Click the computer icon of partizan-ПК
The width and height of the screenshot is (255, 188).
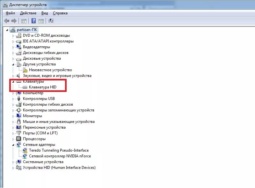[x=12, y=30]
